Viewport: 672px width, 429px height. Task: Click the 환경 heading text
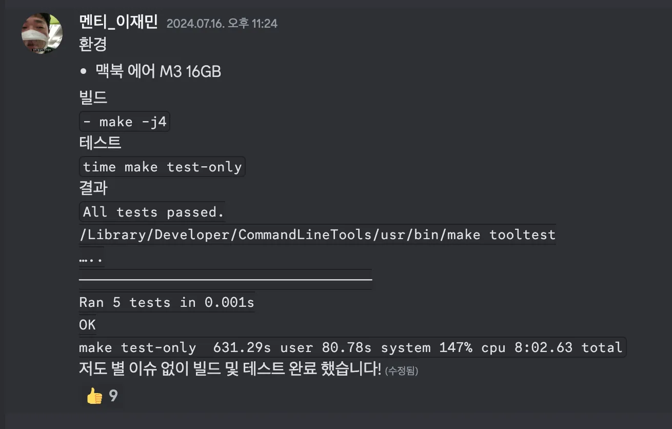(93, 44)
